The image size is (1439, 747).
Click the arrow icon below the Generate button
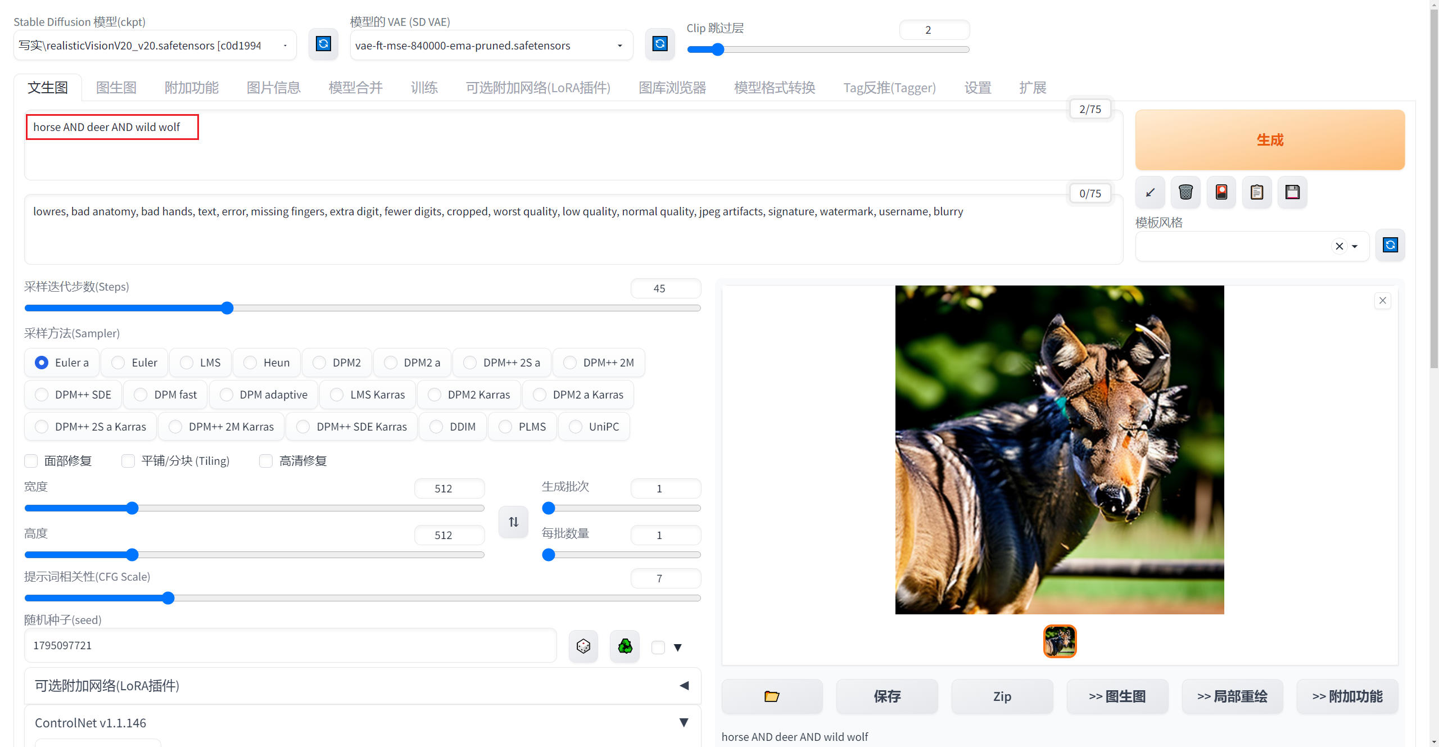pyautogui.click(x=1150, y=192)
